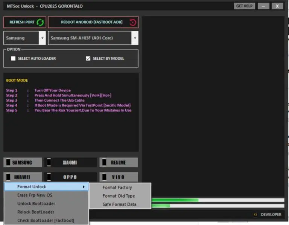Select Unlock BootLoader menu entry
The image size is (289, 225).
(46, 204)
